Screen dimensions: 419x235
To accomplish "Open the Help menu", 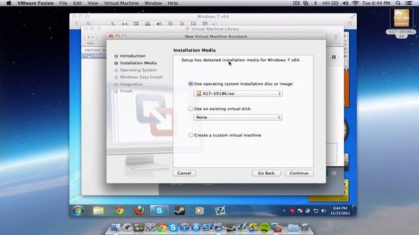I will pos(173,3).
